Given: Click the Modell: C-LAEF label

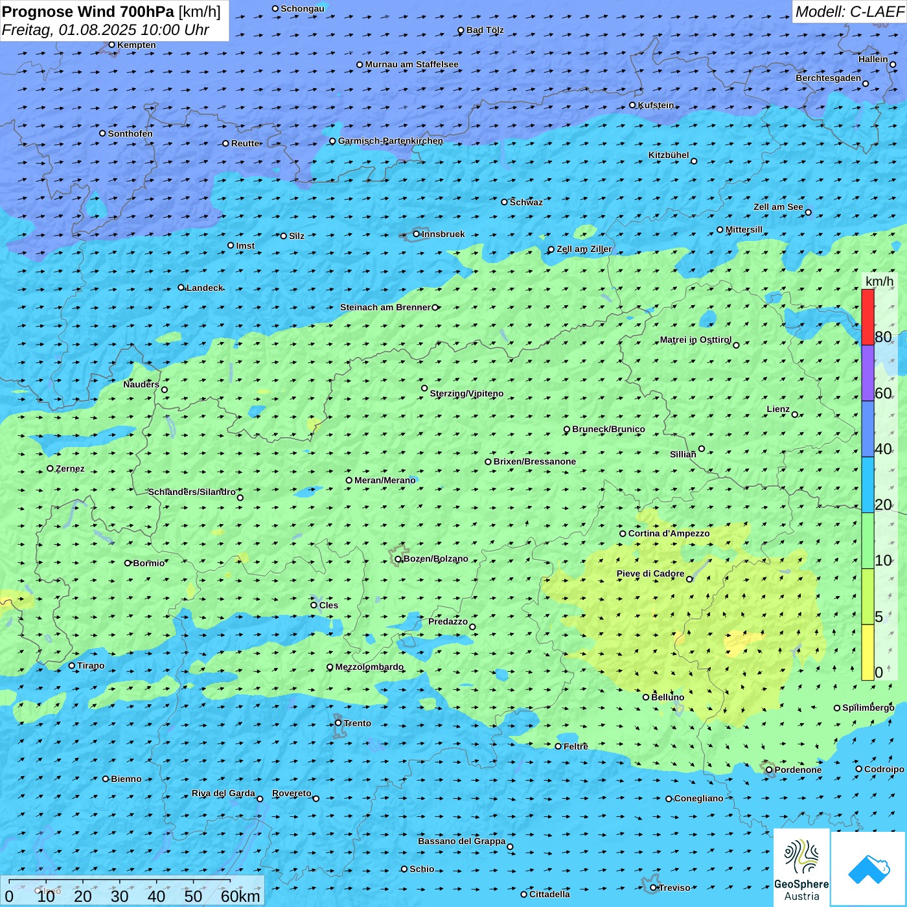Looking at the screenshot, I should point(849,12).
